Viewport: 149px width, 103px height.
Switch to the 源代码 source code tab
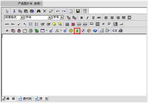tap(25, 98)
